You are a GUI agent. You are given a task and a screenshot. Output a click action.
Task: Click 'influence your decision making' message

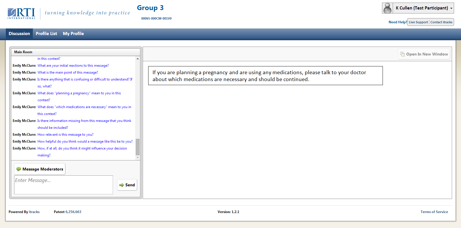(82, 152)
